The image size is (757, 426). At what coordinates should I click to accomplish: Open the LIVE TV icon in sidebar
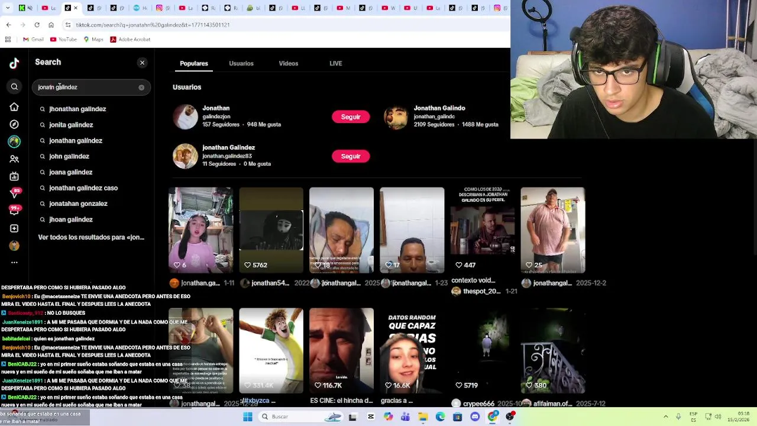[x=14, y=176]
